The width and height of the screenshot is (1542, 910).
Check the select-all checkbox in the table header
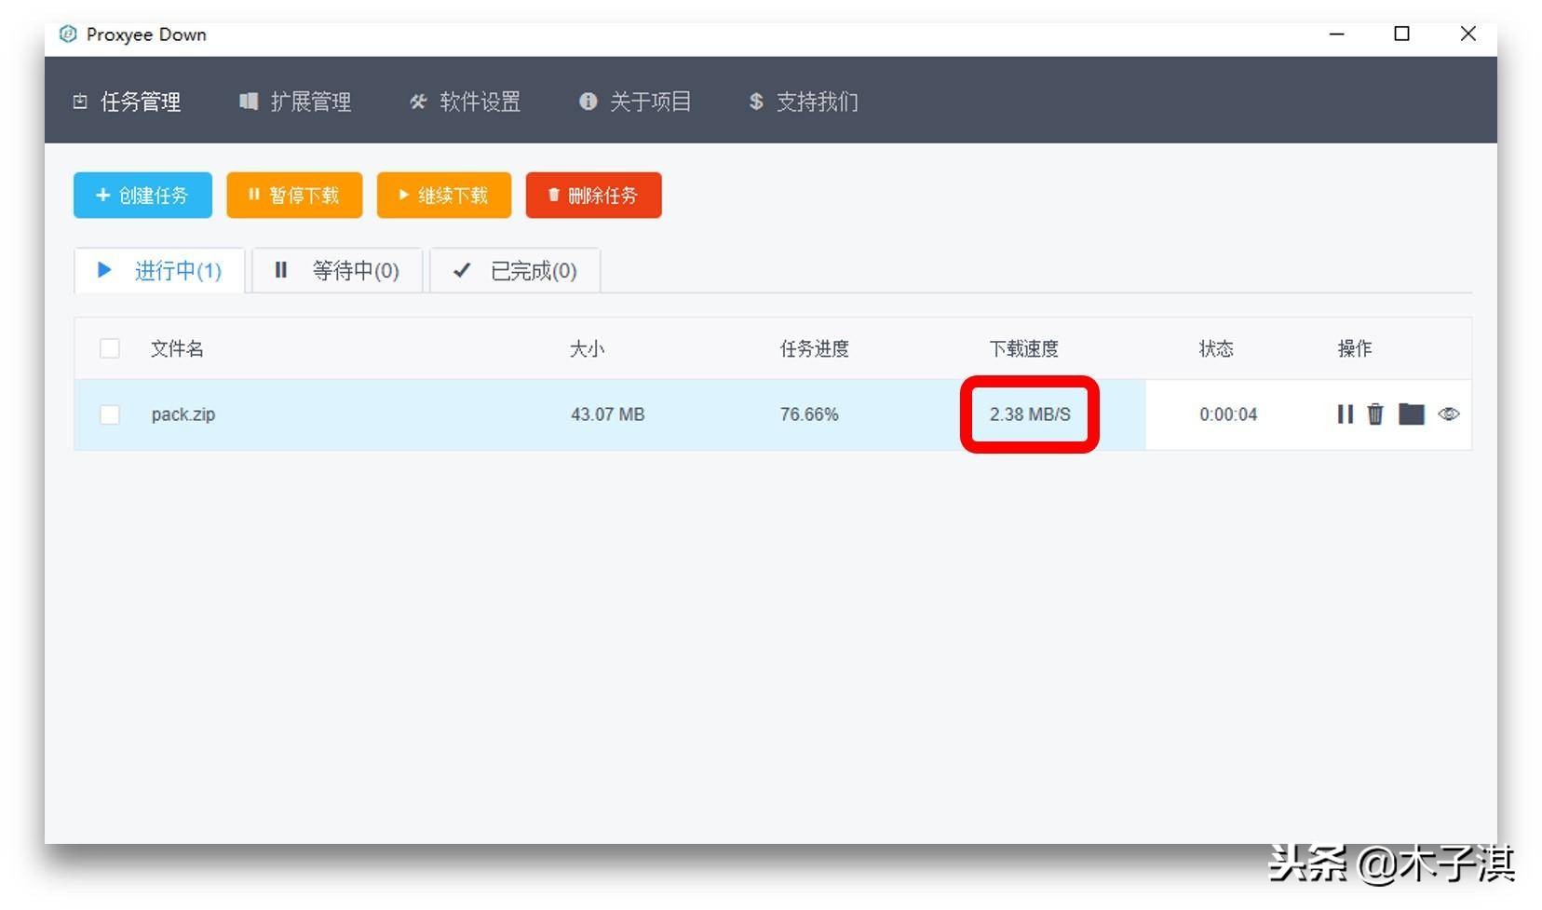[x=109, y=347]
